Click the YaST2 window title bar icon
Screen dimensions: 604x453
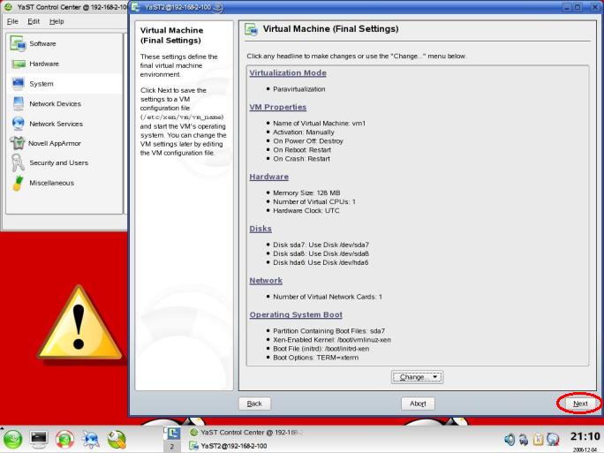coord(136,7)
